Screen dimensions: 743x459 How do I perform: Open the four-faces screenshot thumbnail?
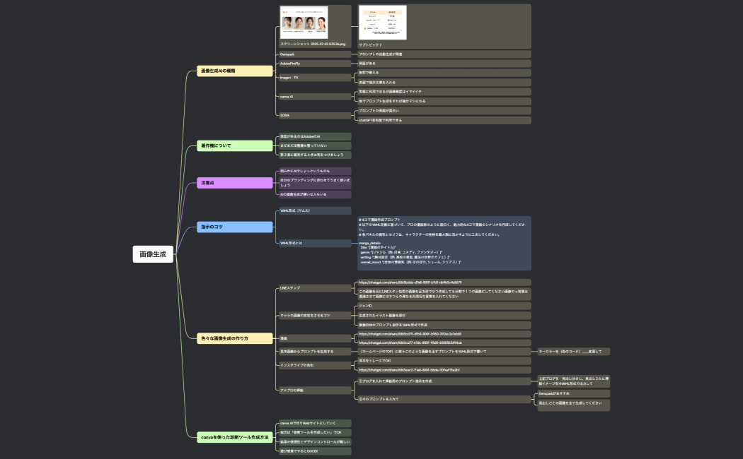(x=304, y=23)
